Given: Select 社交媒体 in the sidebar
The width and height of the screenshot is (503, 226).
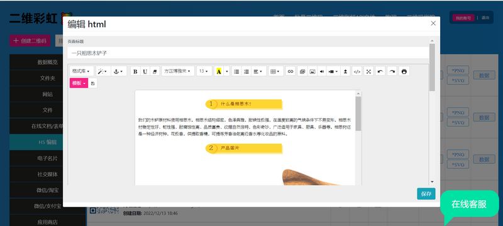Looking at the screenshot, I should (48, 174).
